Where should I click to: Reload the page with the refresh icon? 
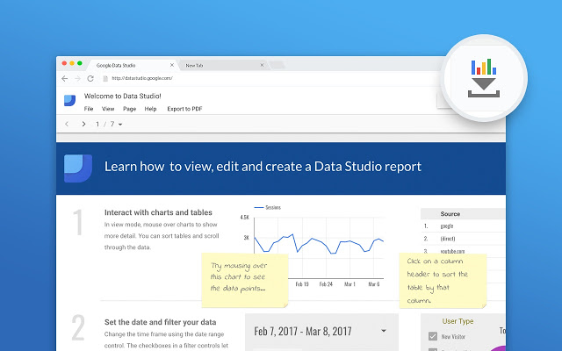pos(90,78)
